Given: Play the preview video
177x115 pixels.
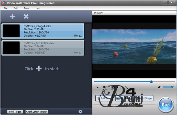Looking at the screenshot, I should coord(97,87).
